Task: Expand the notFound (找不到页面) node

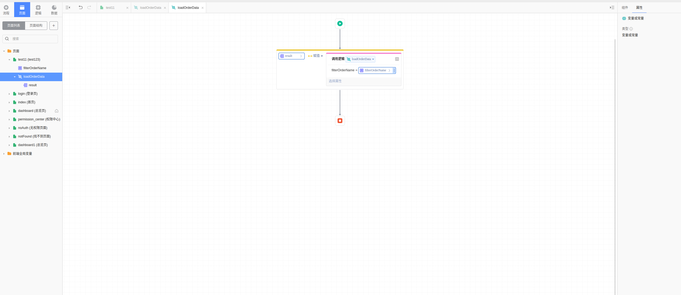Action: click(9, 136)
